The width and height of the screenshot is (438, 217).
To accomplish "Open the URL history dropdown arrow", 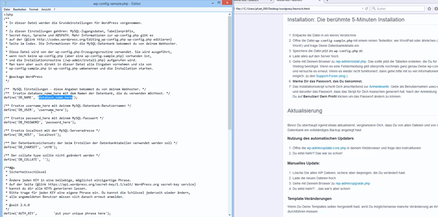I will (362, 9).
